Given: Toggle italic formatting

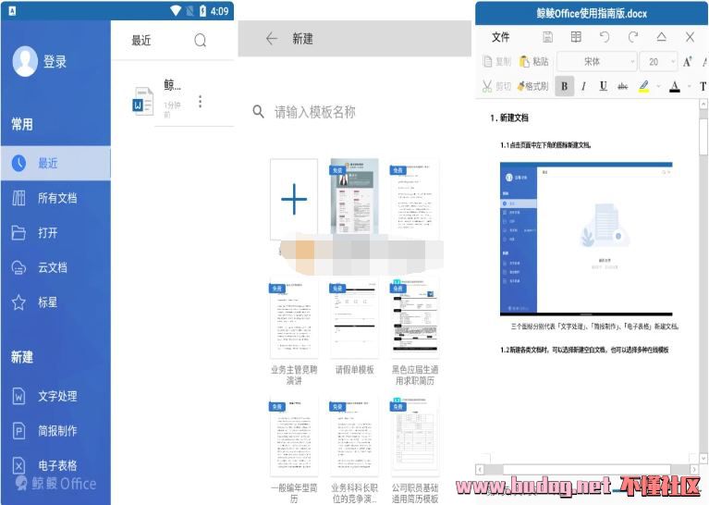Looking at the screenshot, I should (x=584, y=86).
